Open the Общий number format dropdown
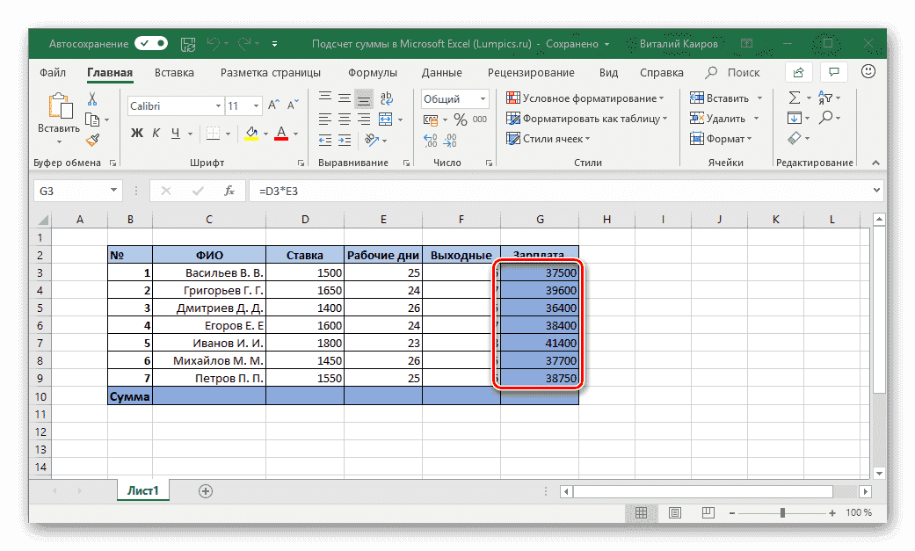Image resolution: width=915 pixels, height=551 pixels. click(483, 99)
